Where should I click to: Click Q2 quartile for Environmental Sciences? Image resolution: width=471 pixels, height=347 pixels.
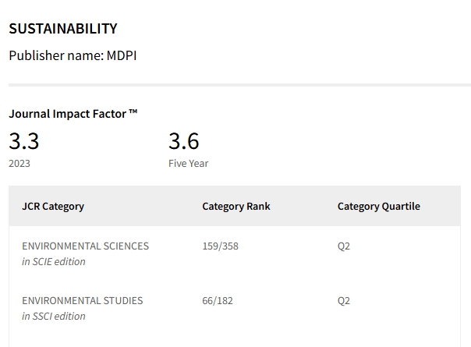(344, 246)
